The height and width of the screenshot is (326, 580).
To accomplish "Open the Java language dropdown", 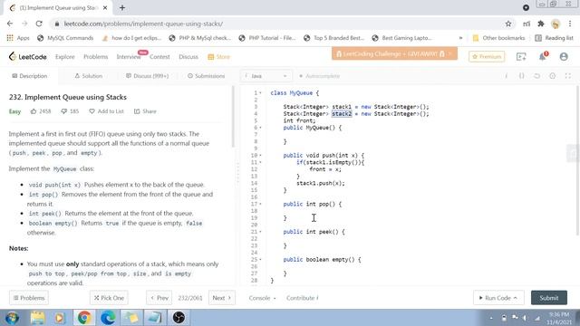I will click(266, 76).
